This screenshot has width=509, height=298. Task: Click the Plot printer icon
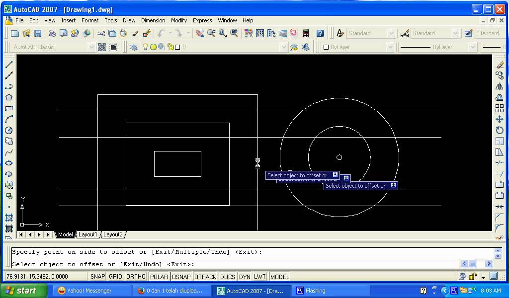(52, 33)
